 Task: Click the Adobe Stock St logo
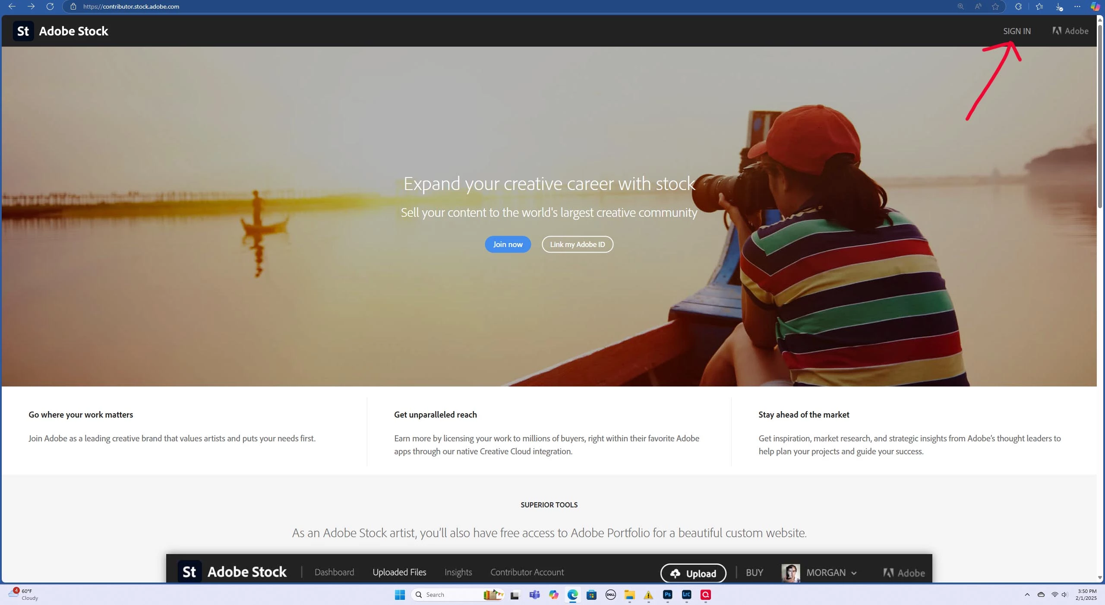23,31
